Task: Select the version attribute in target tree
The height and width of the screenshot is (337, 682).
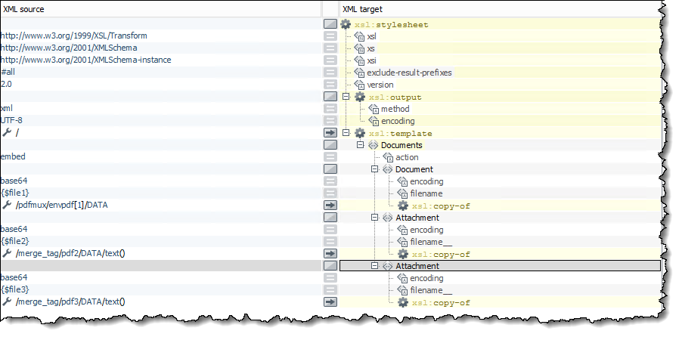Action: point(380,85)
